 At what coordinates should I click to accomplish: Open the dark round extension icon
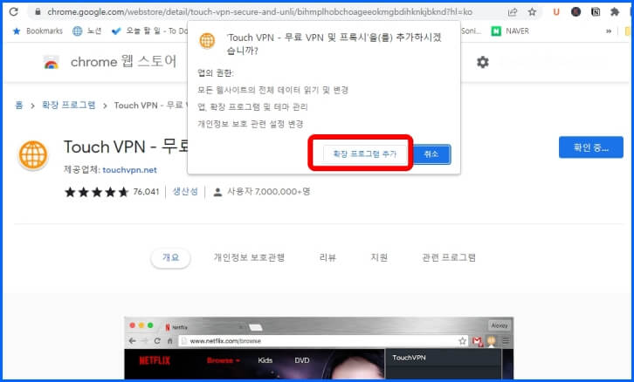click(x=575, y=12)
